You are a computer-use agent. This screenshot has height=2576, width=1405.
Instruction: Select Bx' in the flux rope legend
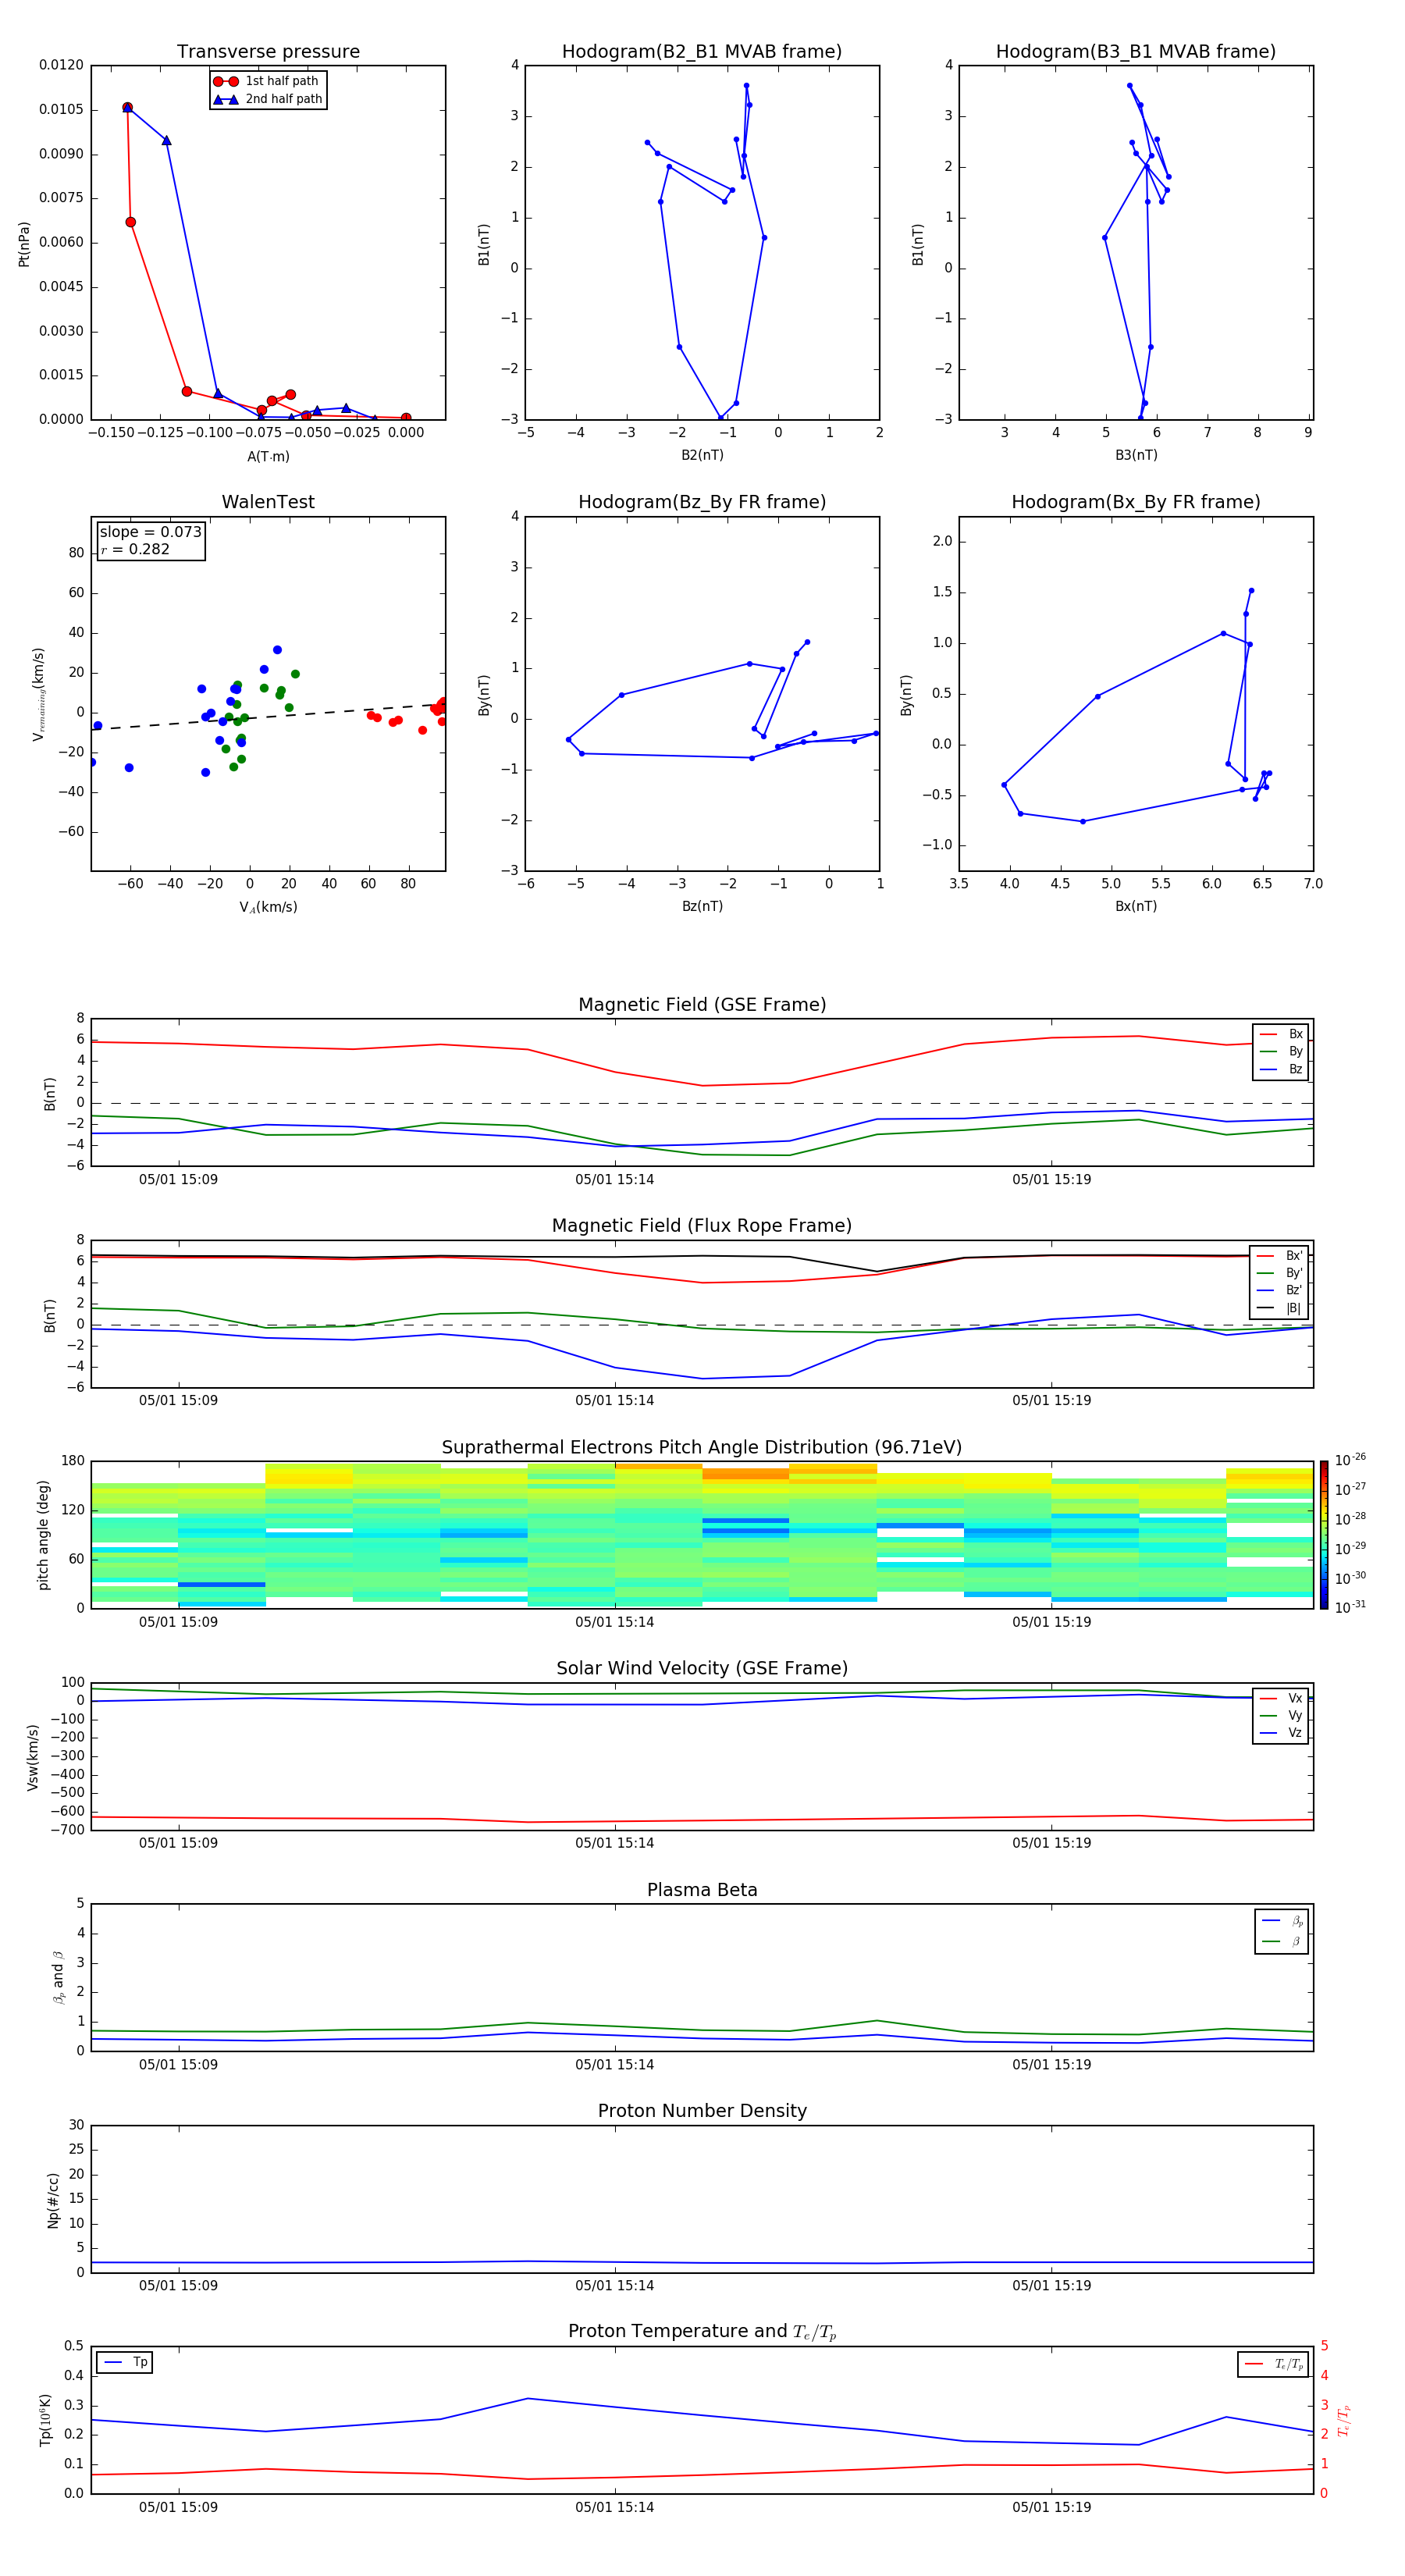tap(1280, 1256)
